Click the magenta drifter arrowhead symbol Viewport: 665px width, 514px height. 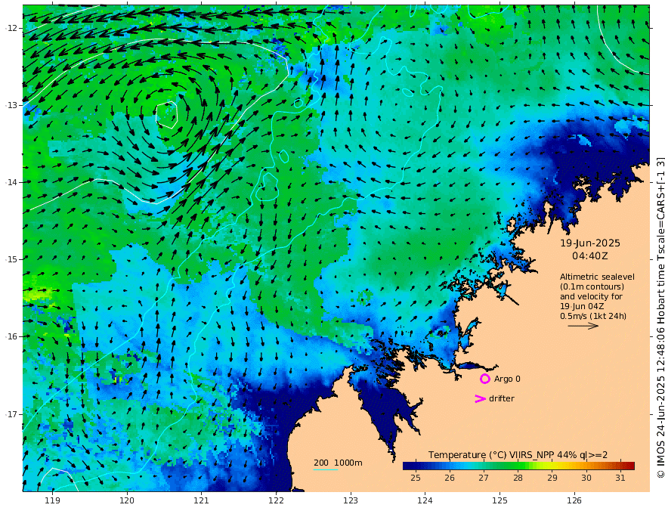pyautogui.click(x=480, y=398)
